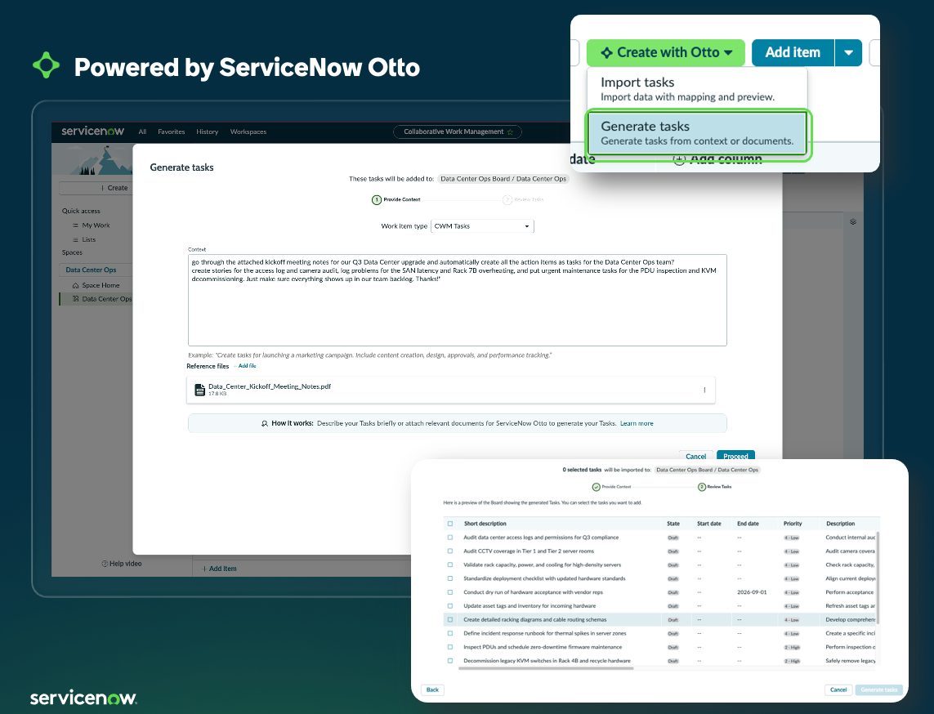
Task: Choose Import tasks from the Otto menu
Action: tap(697, 89)
